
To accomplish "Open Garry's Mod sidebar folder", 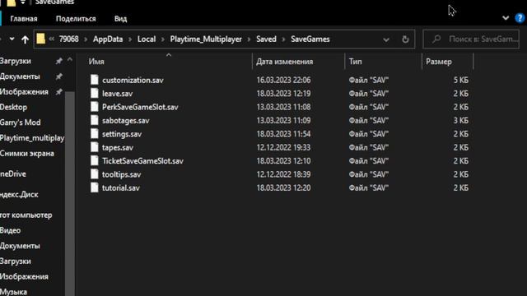I will click(x=20, y=123).
